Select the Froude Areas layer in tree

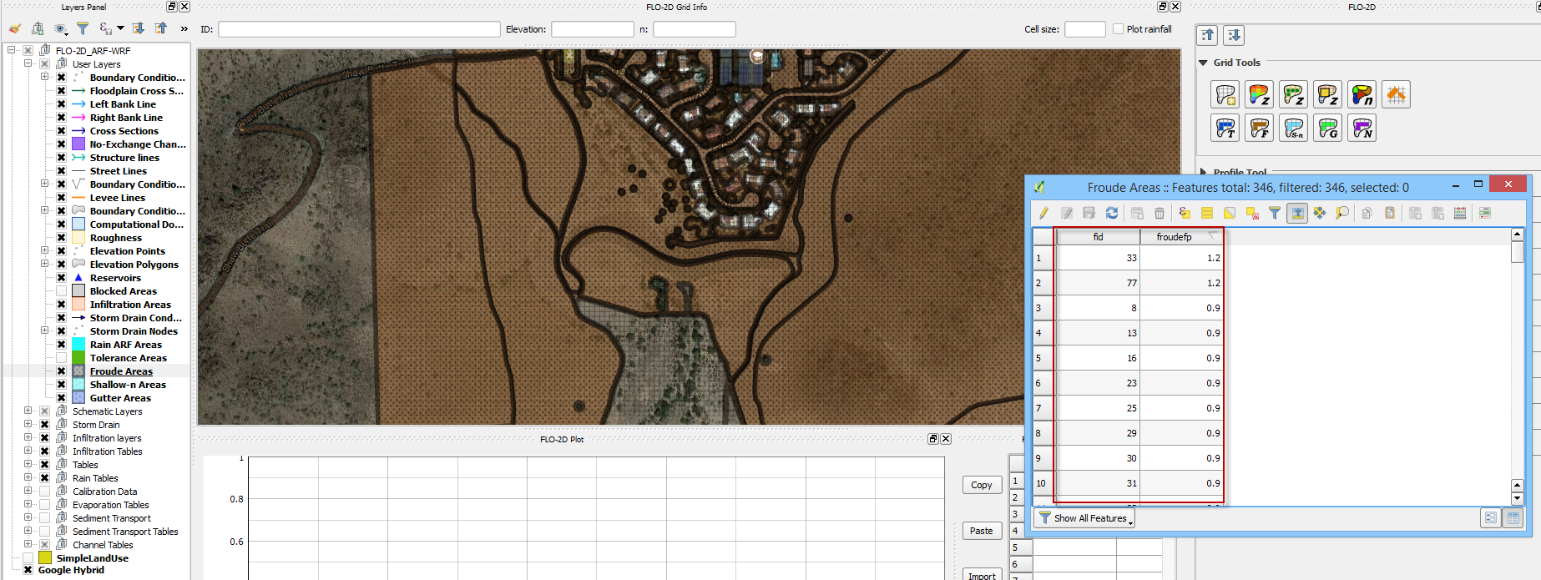(x=121, y=371)
